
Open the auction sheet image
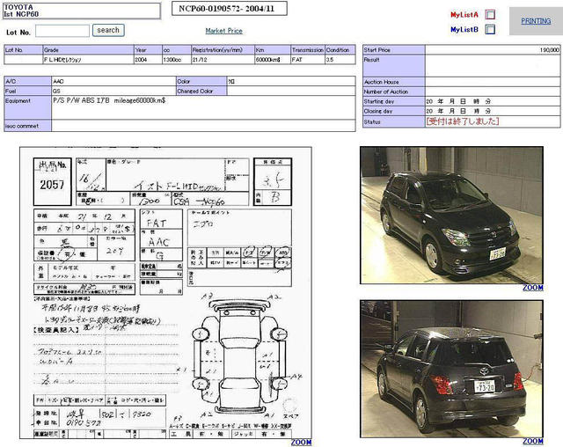(165, 293)
